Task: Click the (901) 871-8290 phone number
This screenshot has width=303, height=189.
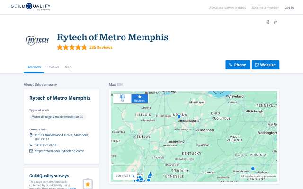Action: pyautogui.click(x=46, y=145)
